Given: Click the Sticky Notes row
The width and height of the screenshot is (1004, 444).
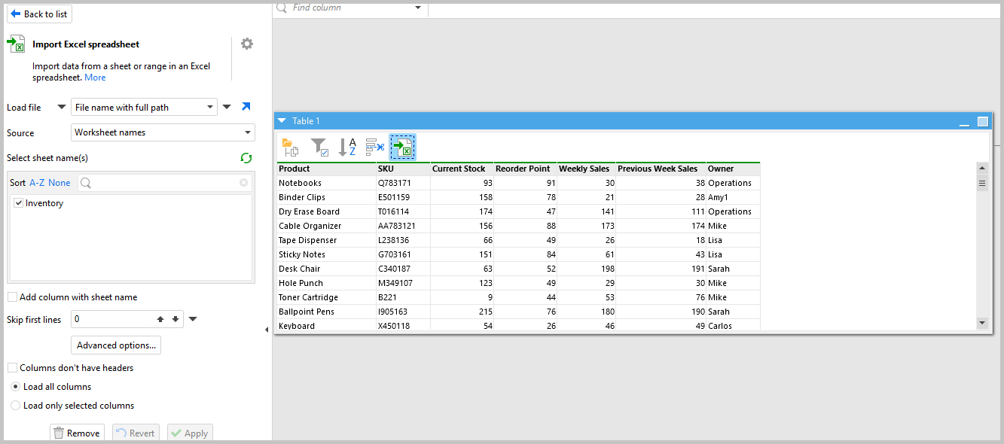Looking at the screenshot, I should click(518, 254).
